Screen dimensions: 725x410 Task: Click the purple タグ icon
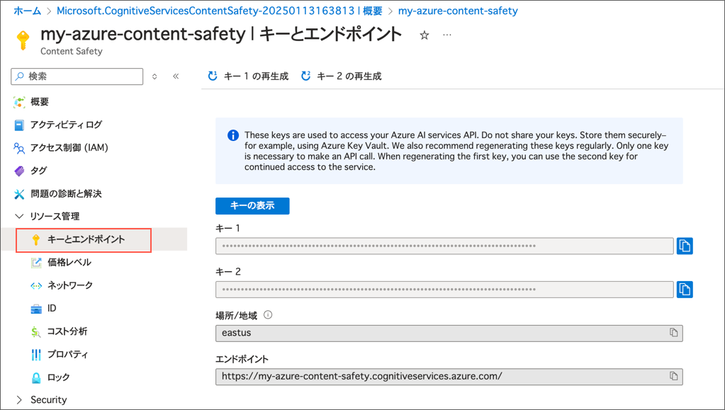pyautogui.click(x=19, y=171)
